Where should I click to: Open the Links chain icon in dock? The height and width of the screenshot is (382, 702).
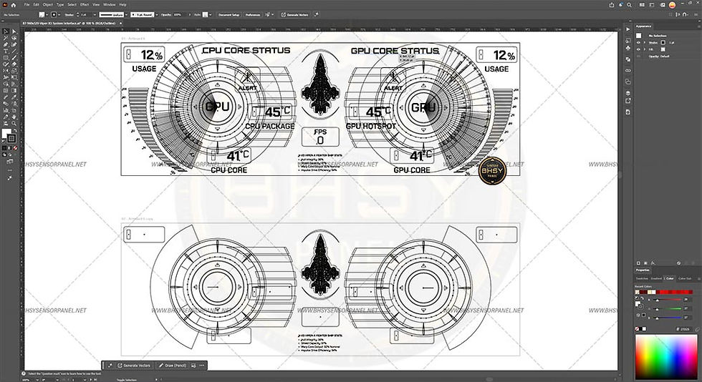[628, 71]
